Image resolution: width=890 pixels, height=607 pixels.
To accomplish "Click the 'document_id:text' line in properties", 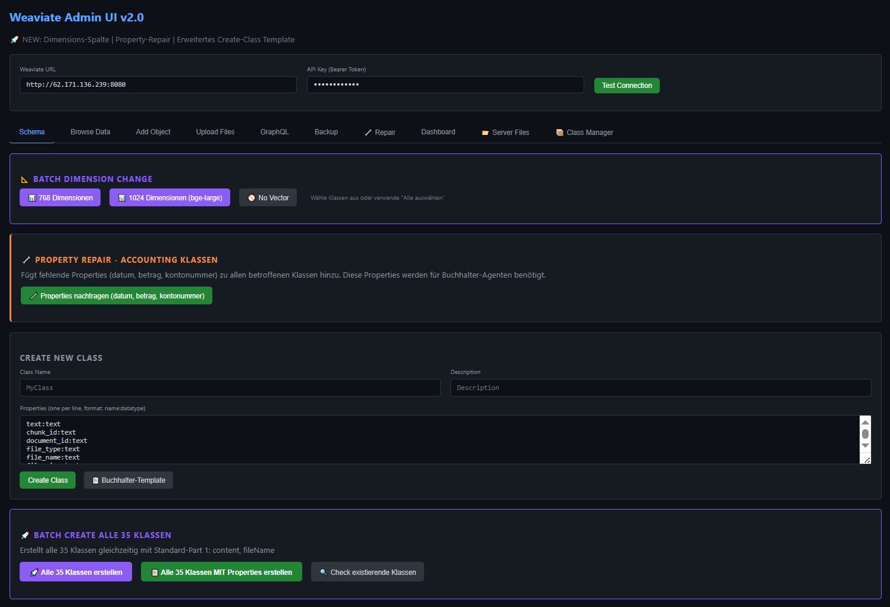I will 57,441.
